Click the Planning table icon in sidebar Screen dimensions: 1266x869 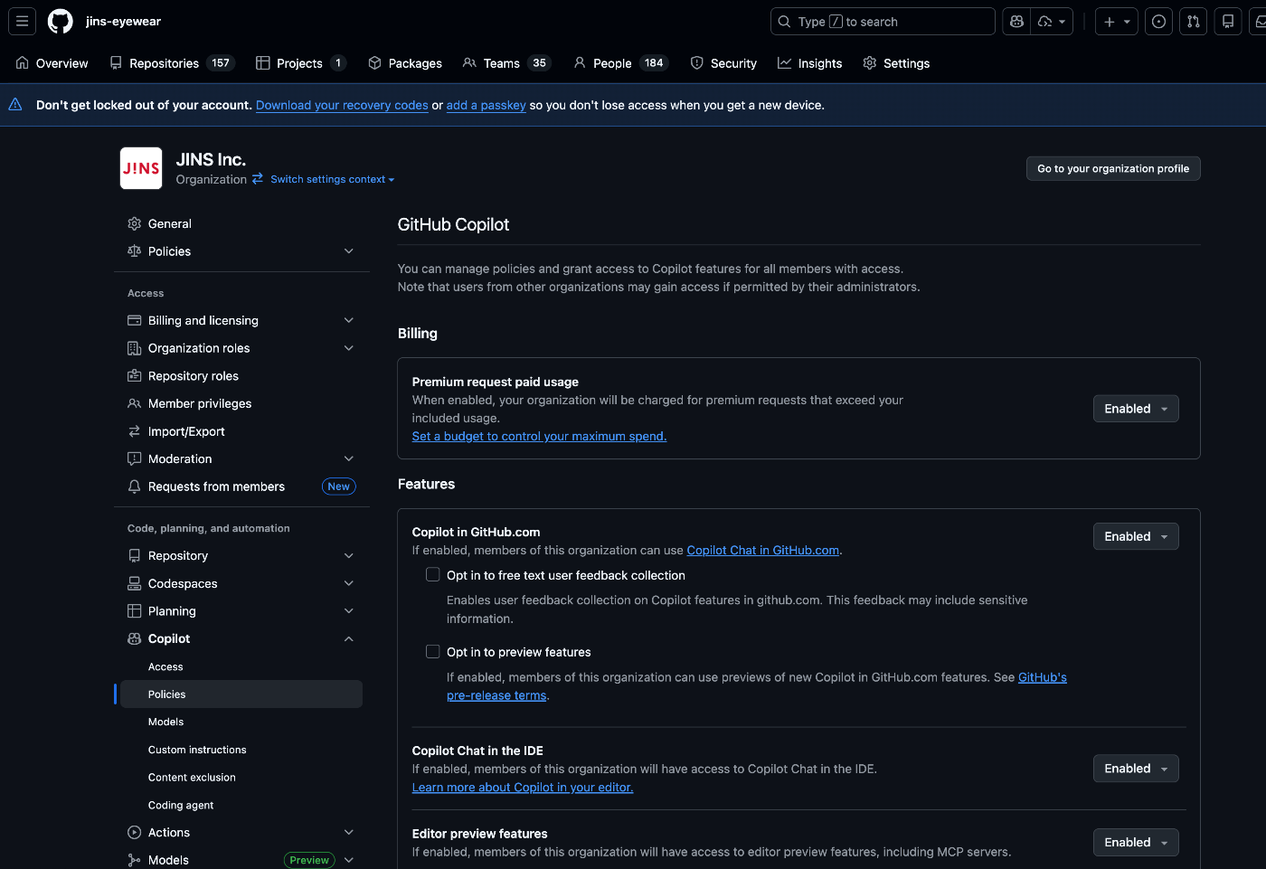point(135,611)
